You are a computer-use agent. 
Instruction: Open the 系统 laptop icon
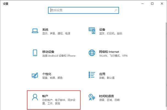35,31
